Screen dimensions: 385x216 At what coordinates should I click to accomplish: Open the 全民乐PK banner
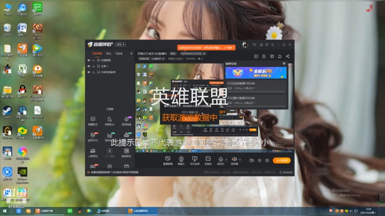(x=256, y=73)
